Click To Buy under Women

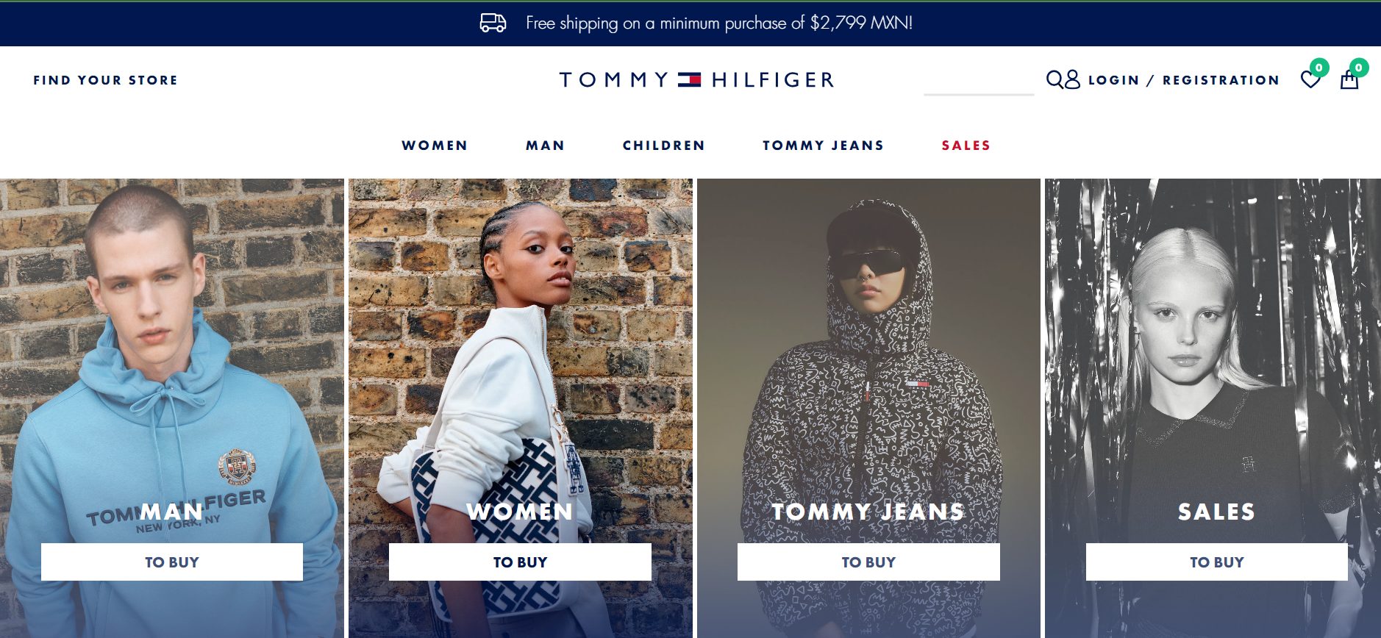click(520, 562)
